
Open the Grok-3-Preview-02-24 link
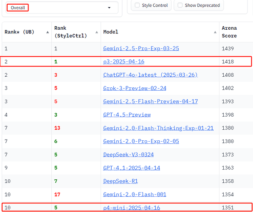coord(135,88)
